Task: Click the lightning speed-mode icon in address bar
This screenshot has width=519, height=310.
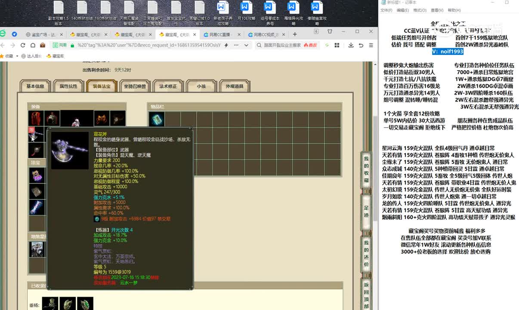Action: (226, 45)
